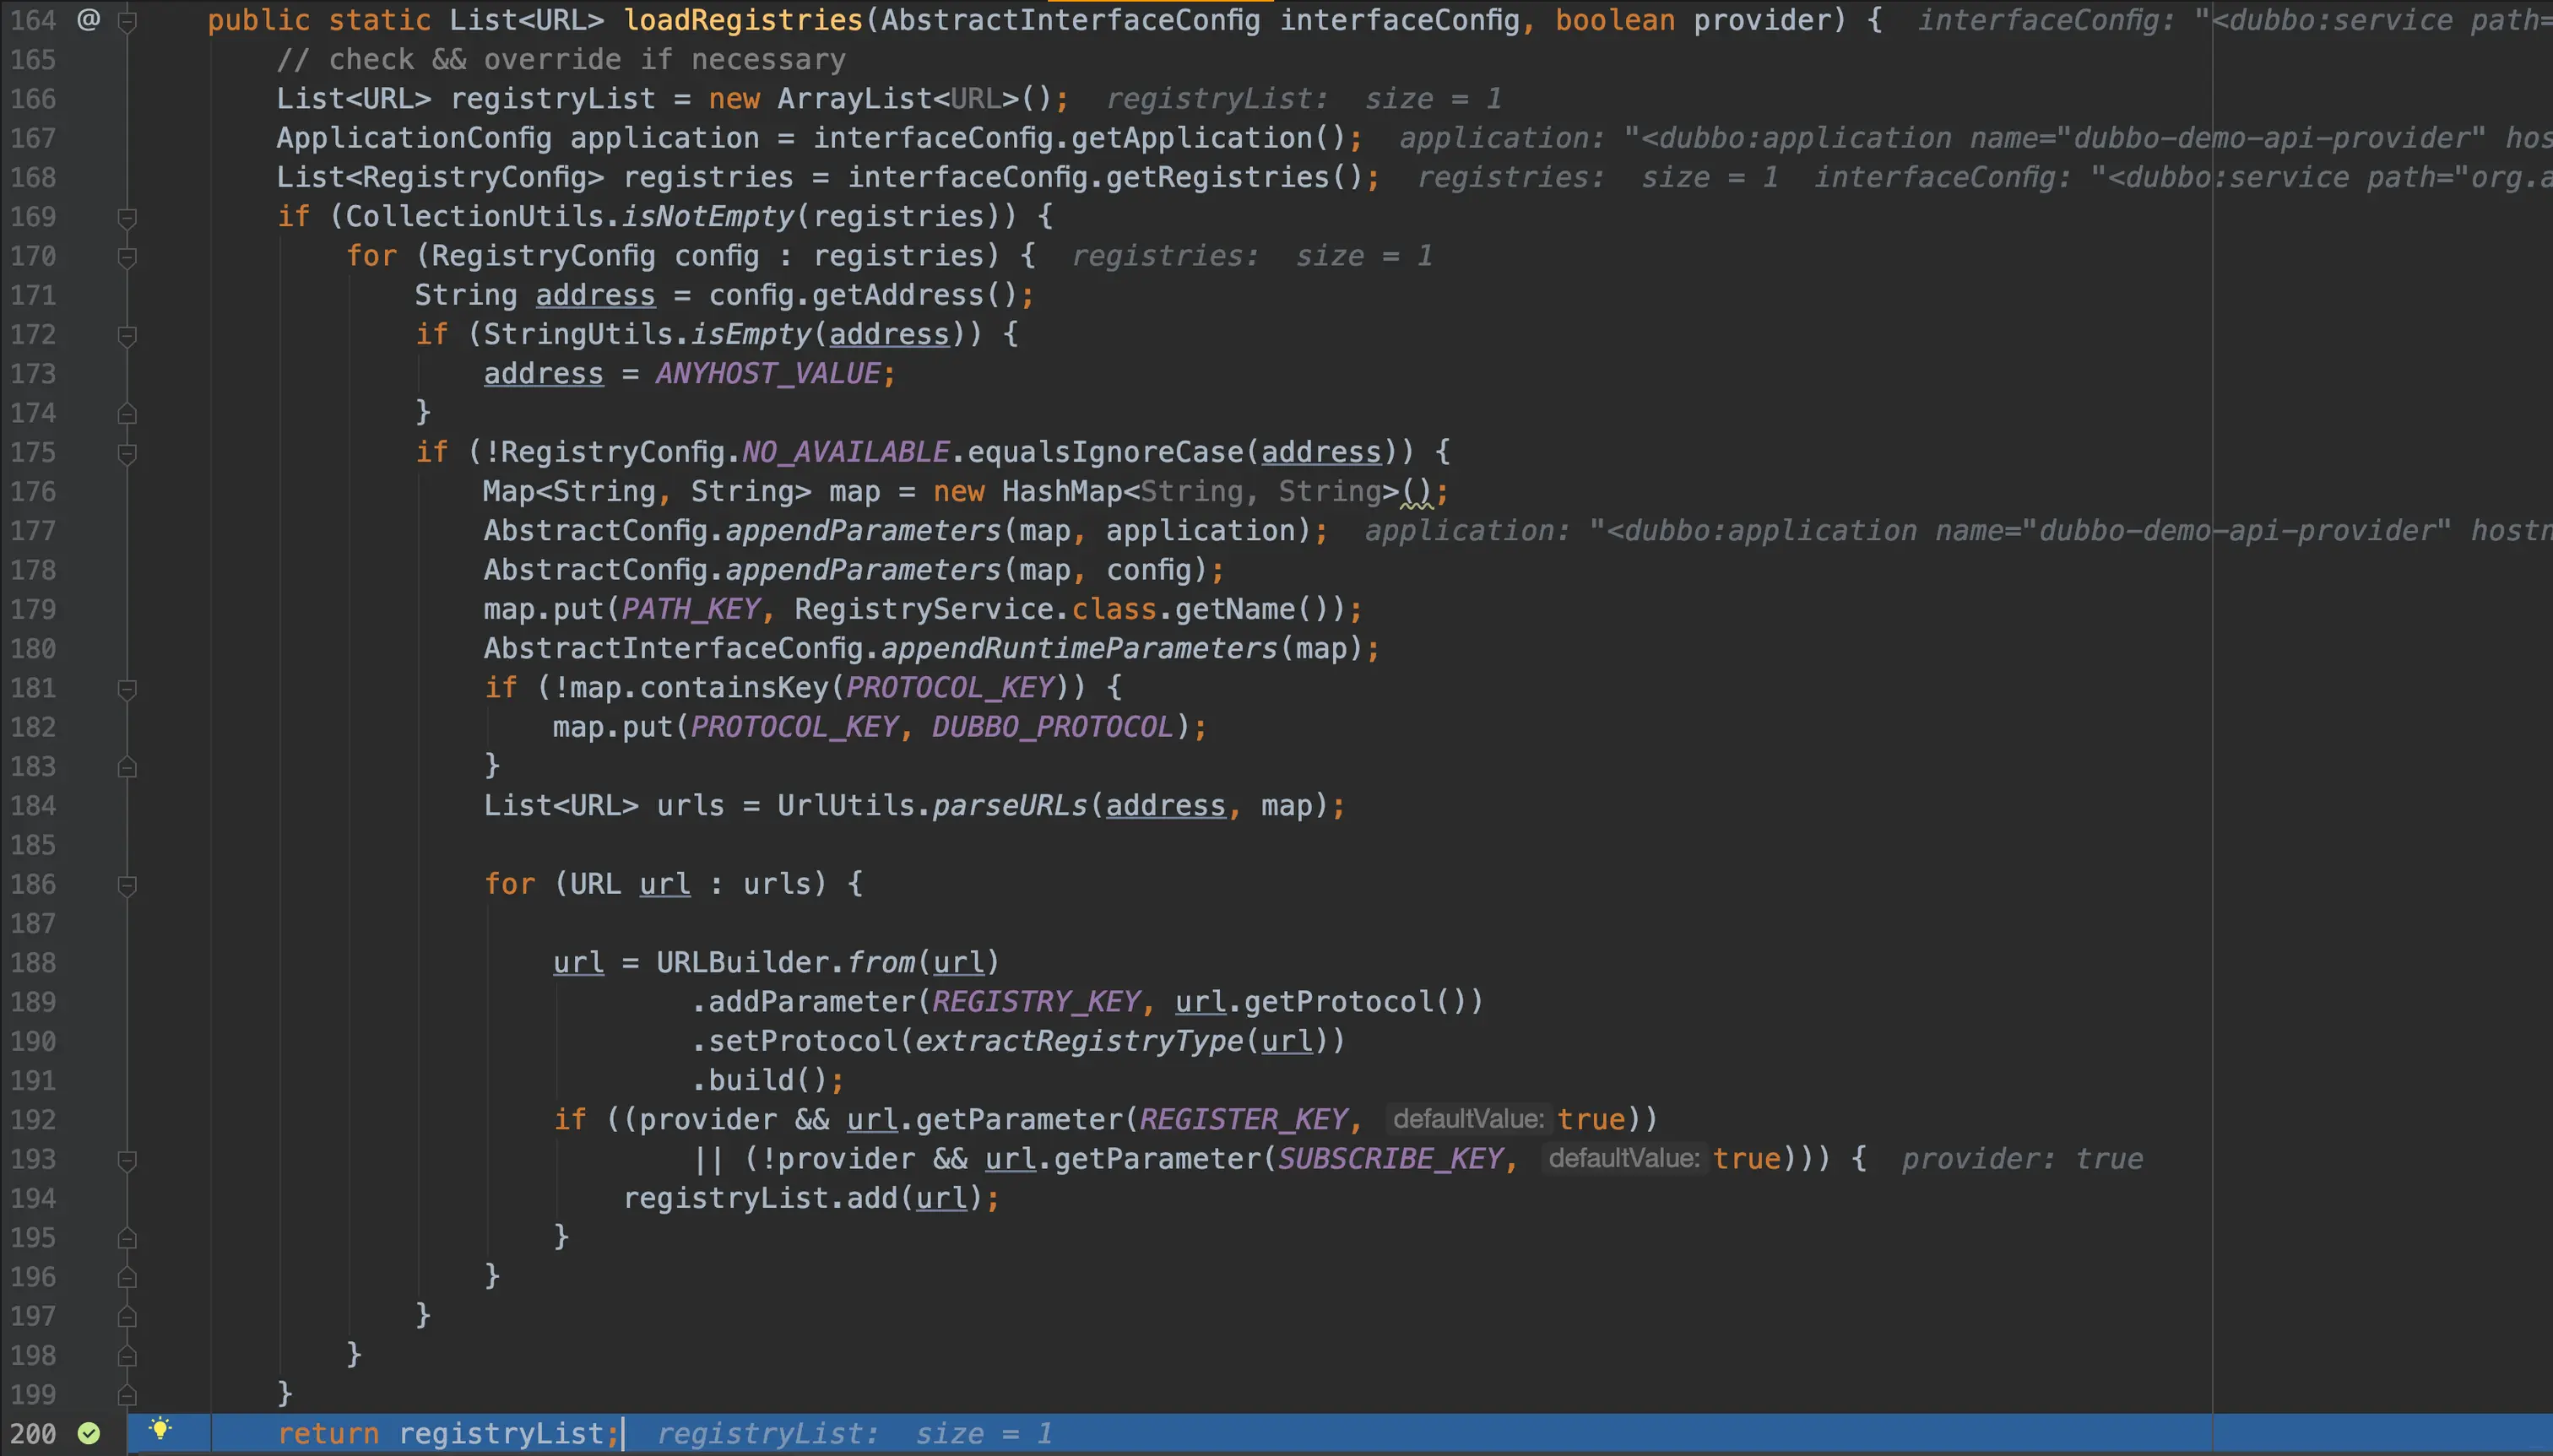Toggle breakpoint in gutter at line 194
The height and width of the screenshot is (1456, 2553).
(x=88, y=1198)
